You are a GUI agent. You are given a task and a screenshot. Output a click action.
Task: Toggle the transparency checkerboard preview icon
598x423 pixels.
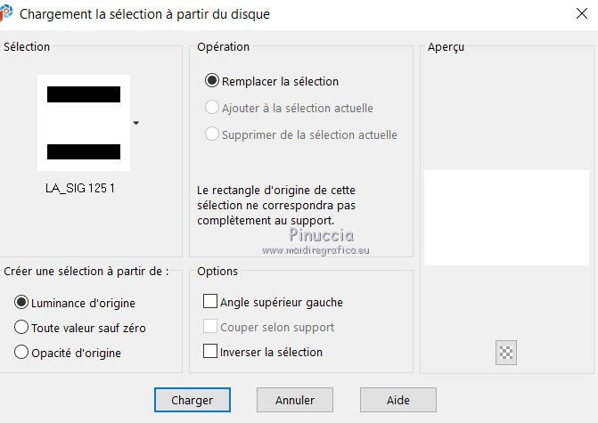tap(506, 353)
